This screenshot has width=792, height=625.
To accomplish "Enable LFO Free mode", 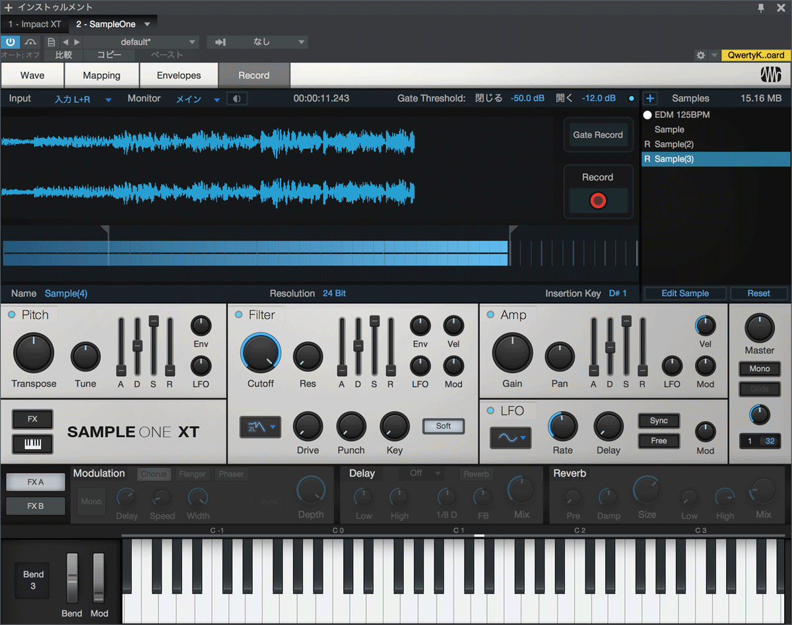I will point(659,440).
